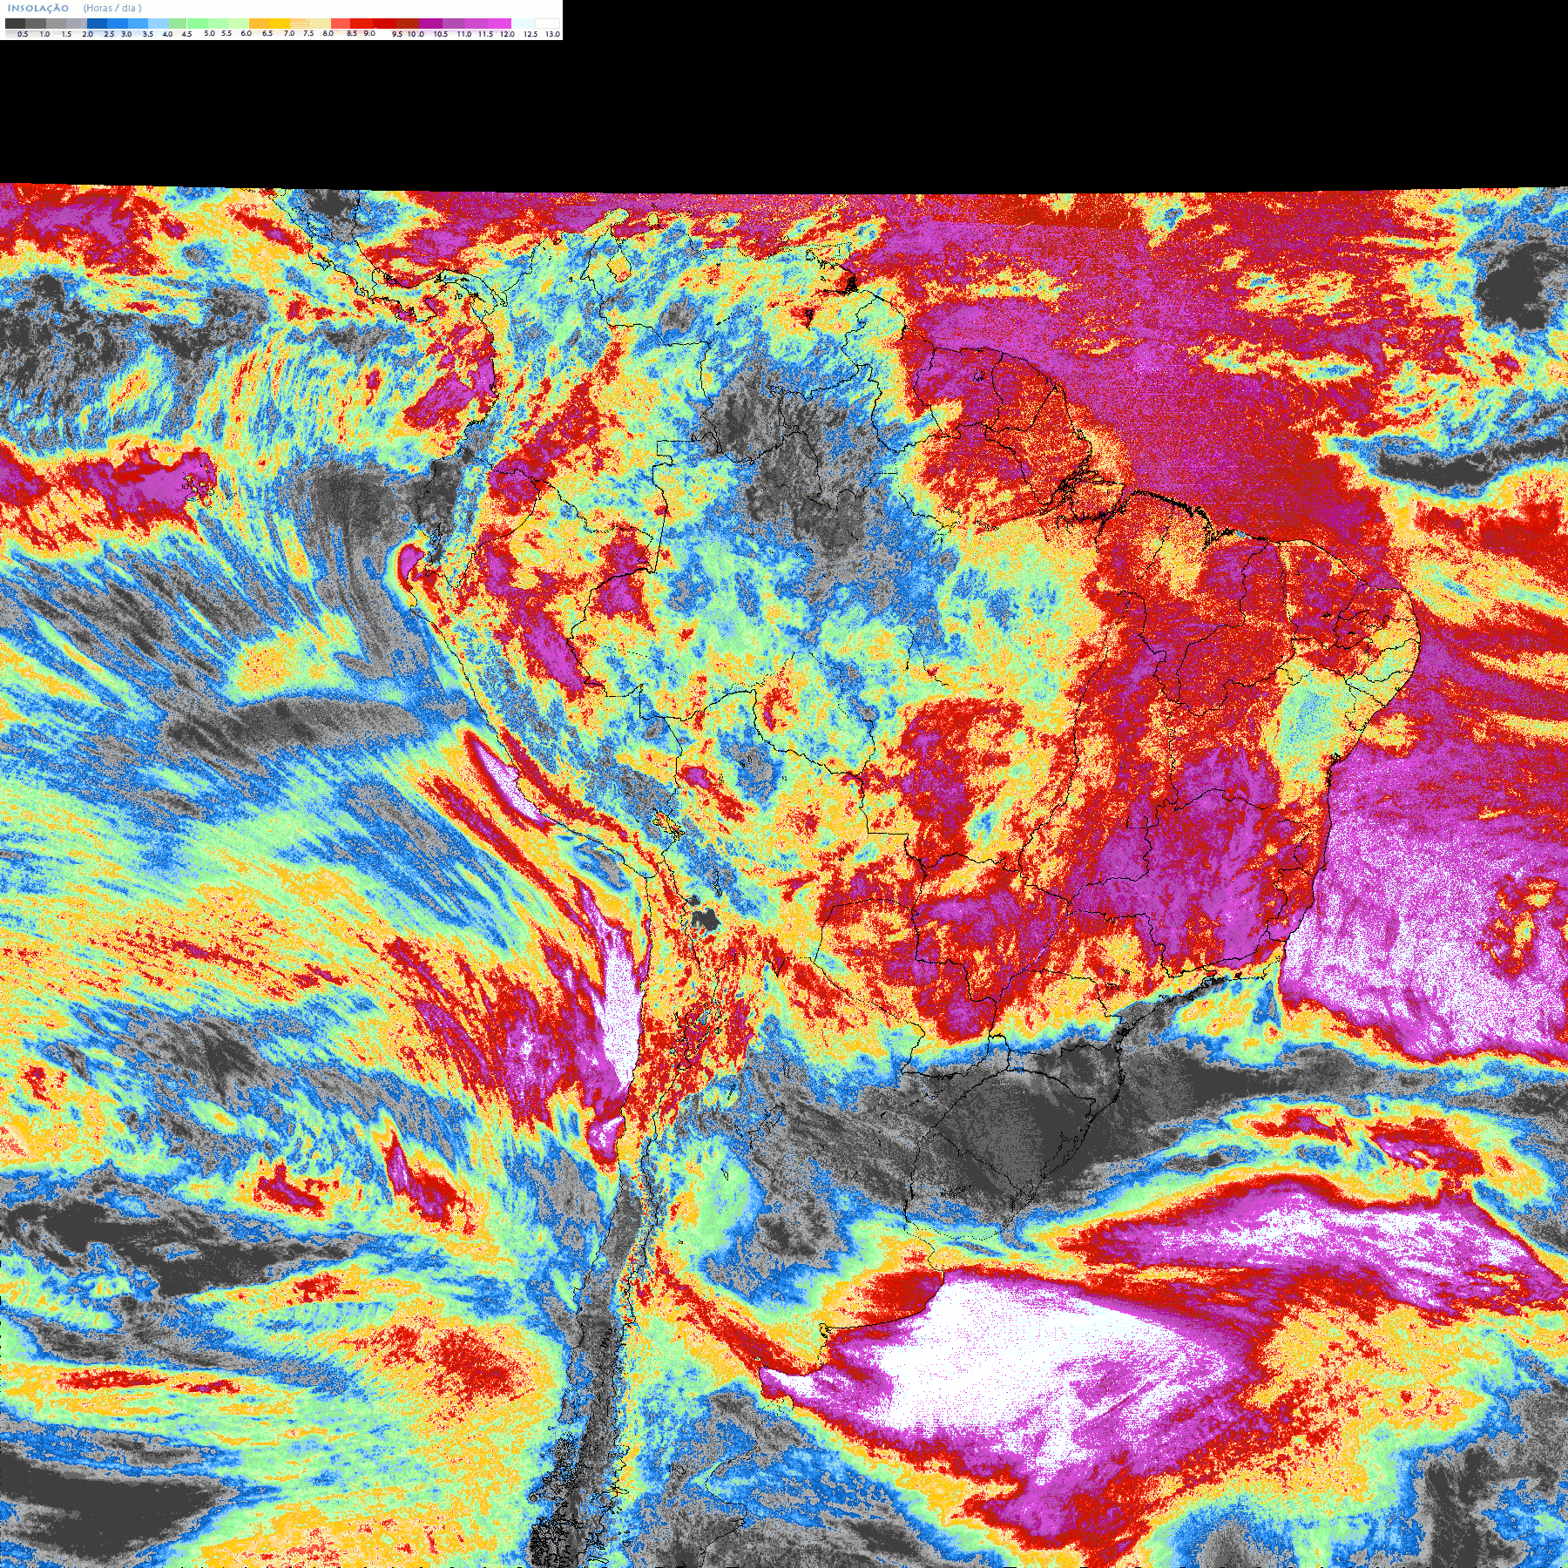Click the legend value 9.0
This screenshot has height=1568, width=1568.
[369, 33]
